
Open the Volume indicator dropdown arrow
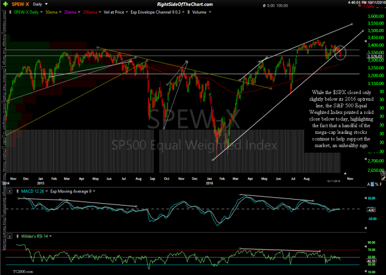tap(210, 12)
